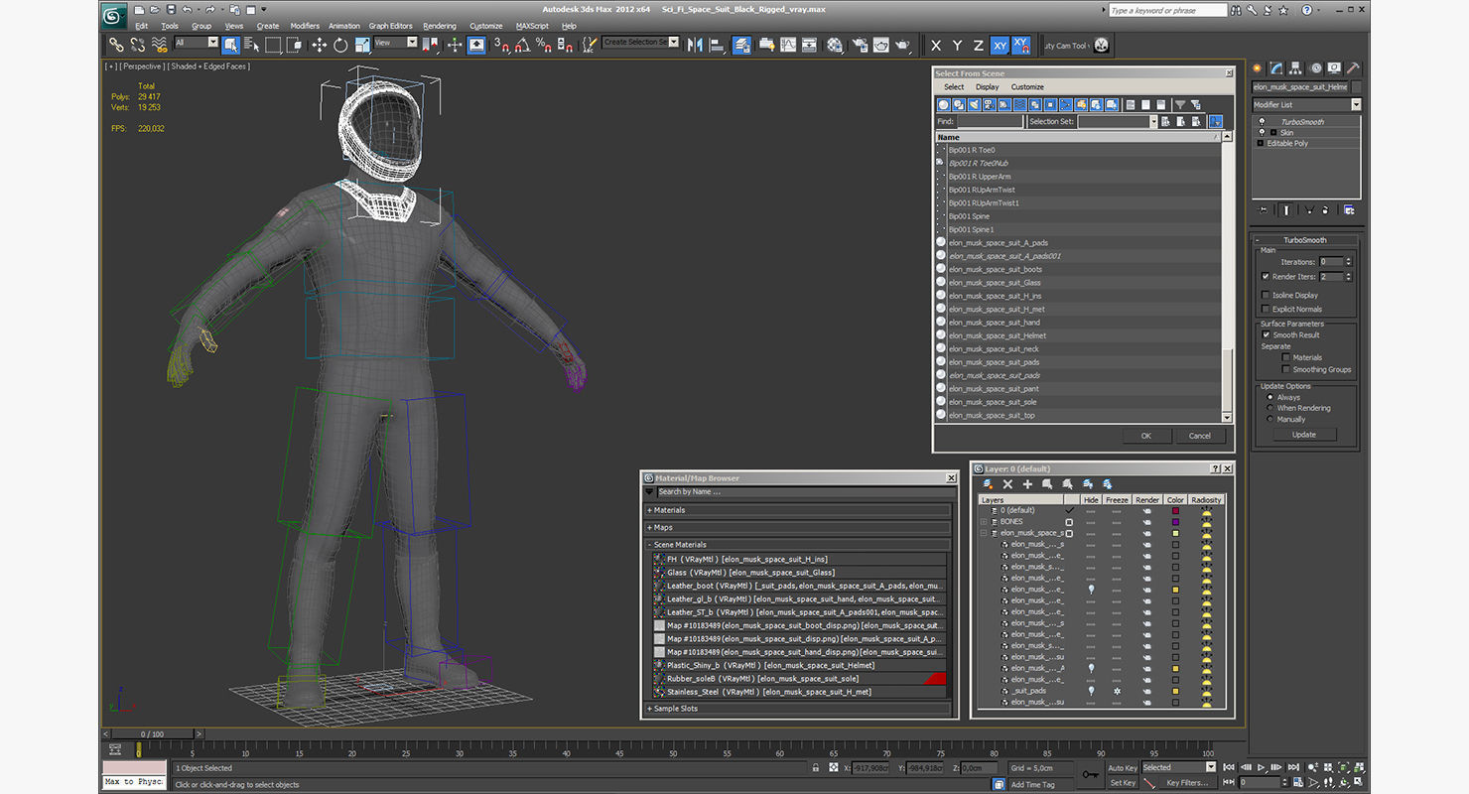Select the Manually update option
Viewport: 1469px width, 794px height.
(x=1270, y=419)
